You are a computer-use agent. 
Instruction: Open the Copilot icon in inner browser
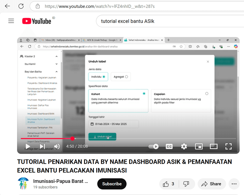(236, 46)
